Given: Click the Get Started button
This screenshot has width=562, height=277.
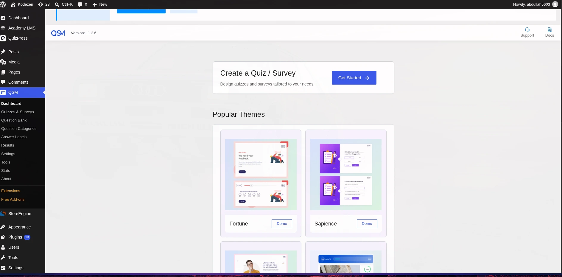Looking at the screenshot, I should click(x=354, y=78).
